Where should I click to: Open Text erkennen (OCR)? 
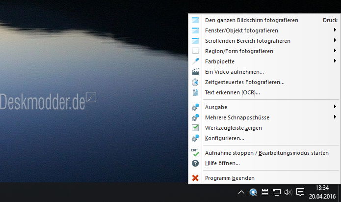264,92
